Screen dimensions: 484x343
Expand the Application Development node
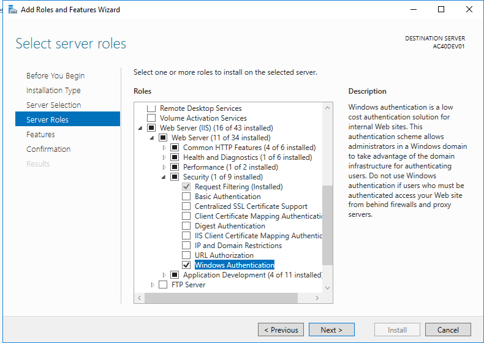(x=164, y=275)
